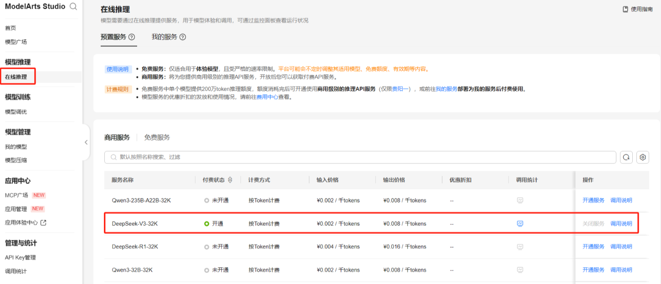The height and width of the screenshot is (284, 661).
Task: Click the ModelArts Studio title
Action: click(35, 6)
